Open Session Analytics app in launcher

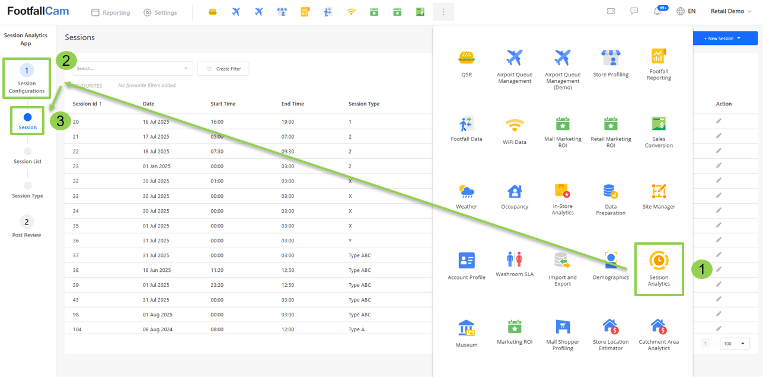pos(658,268)
